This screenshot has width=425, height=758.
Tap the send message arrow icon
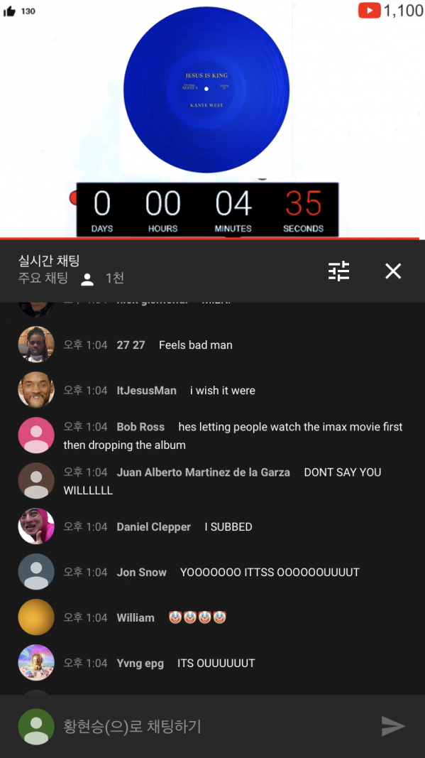[x=392, y=726]
